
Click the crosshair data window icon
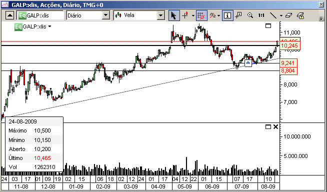pyautogui.click(x=238, y=15)
